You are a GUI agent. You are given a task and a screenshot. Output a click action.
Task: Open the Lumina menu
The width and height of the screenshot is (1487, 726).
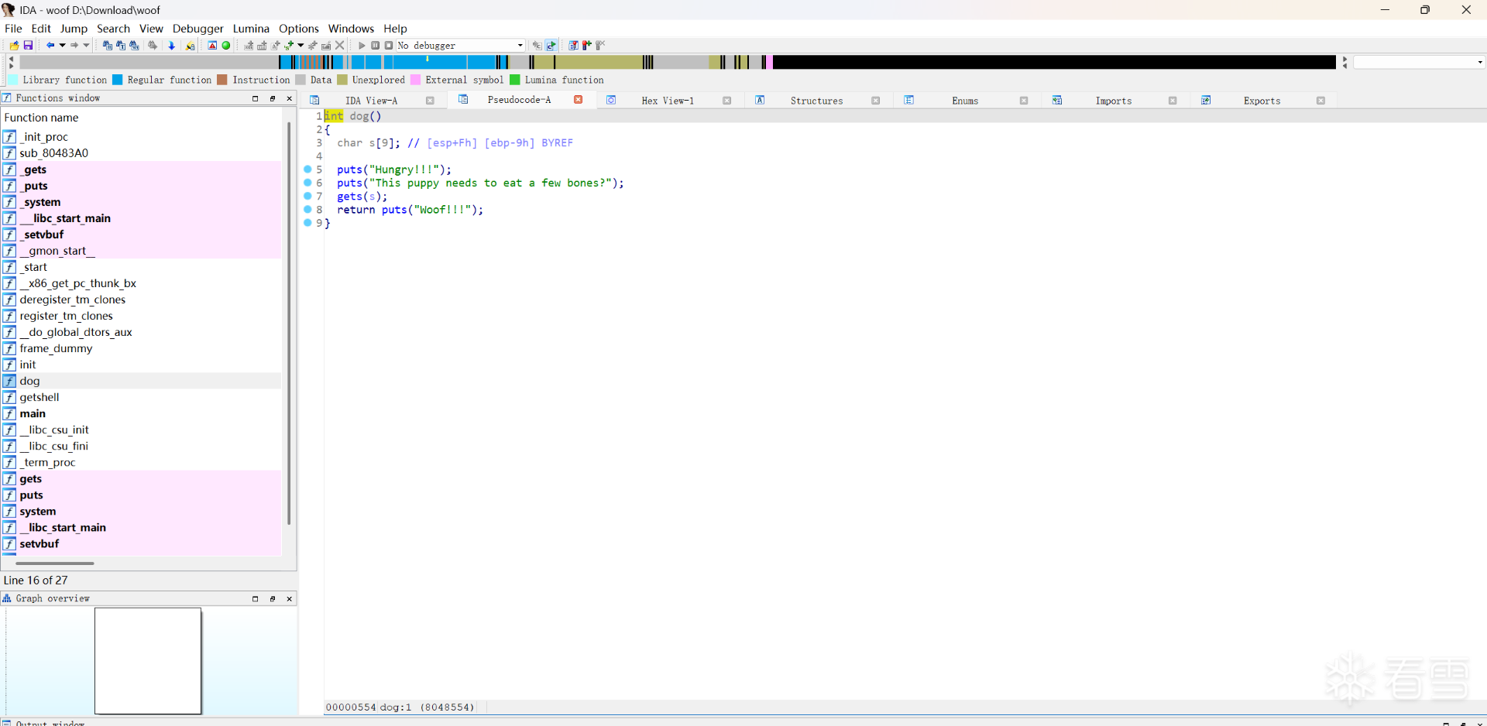(251, 29)
